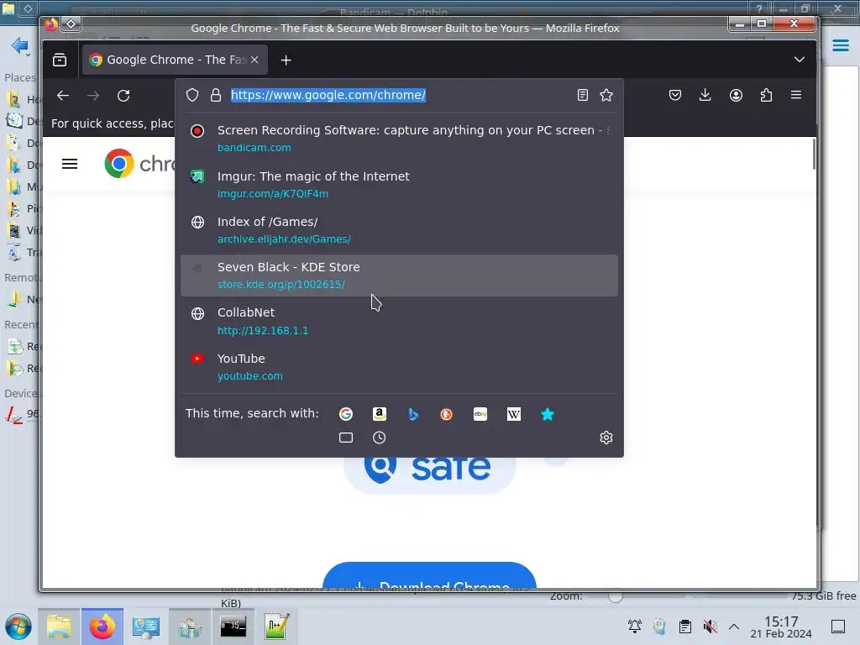Select the CollabNet suggestion

pyautogui.click(x=399, y=321)
